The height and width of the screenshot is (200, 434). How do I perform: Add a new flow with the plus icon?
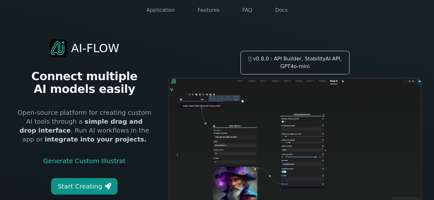pos(343,81)
